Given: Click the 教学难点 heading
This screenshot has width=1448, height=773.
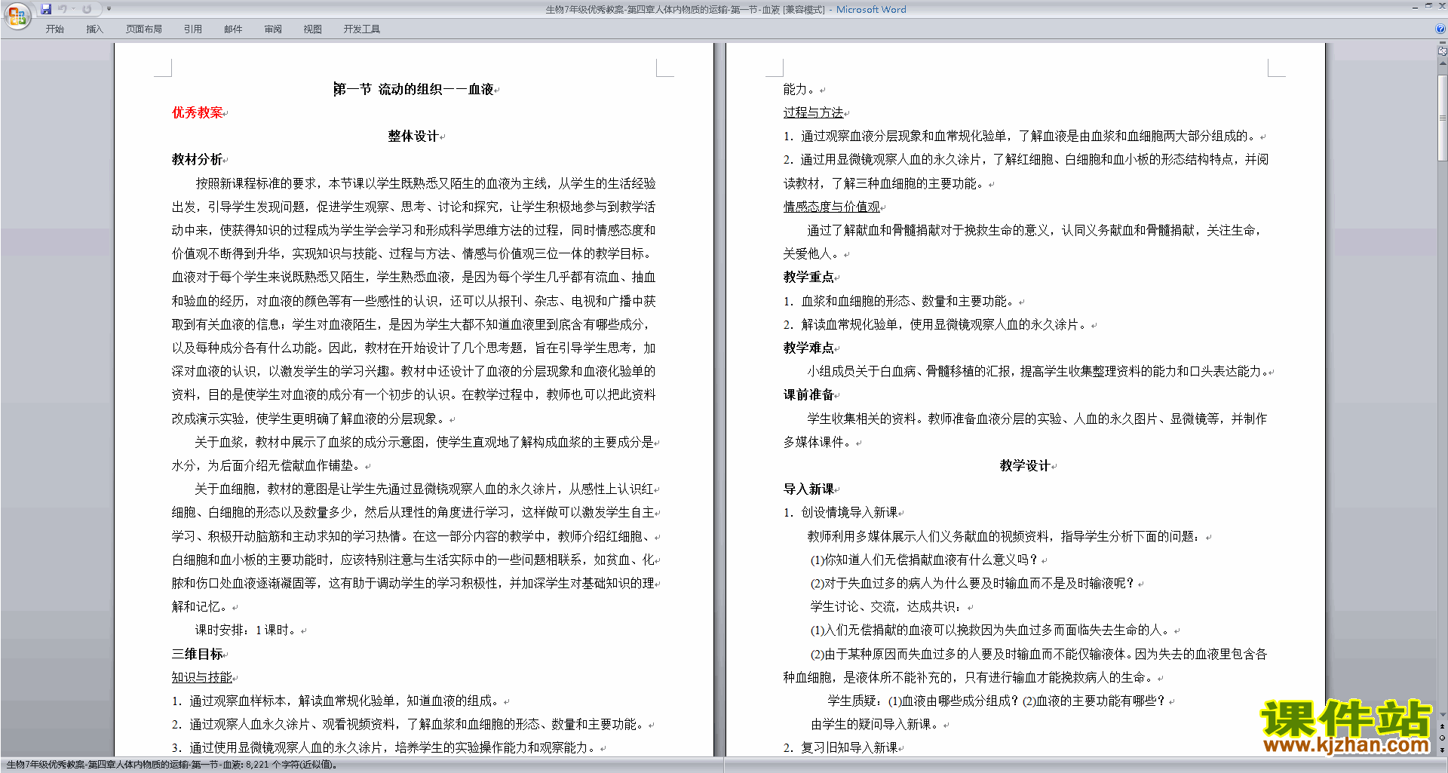Looking at the screenshot, I should point(808,348).
